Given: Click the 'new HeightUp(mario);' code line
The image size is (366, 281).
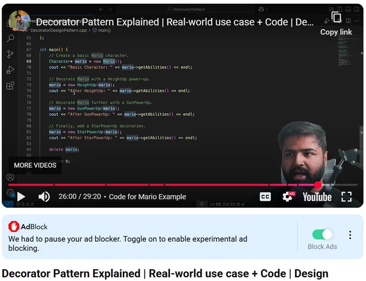Looking at the screenshot, I should point(82,85).
